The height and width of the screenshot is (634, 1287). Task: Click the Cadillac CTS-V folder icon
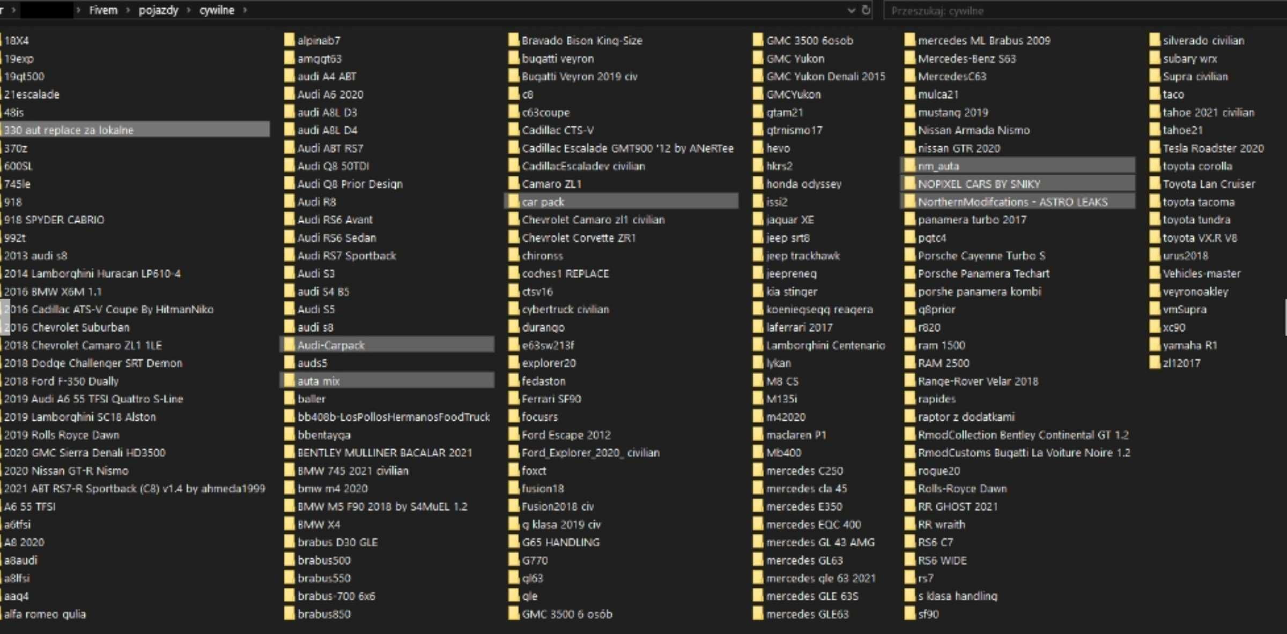pos(514,130)
